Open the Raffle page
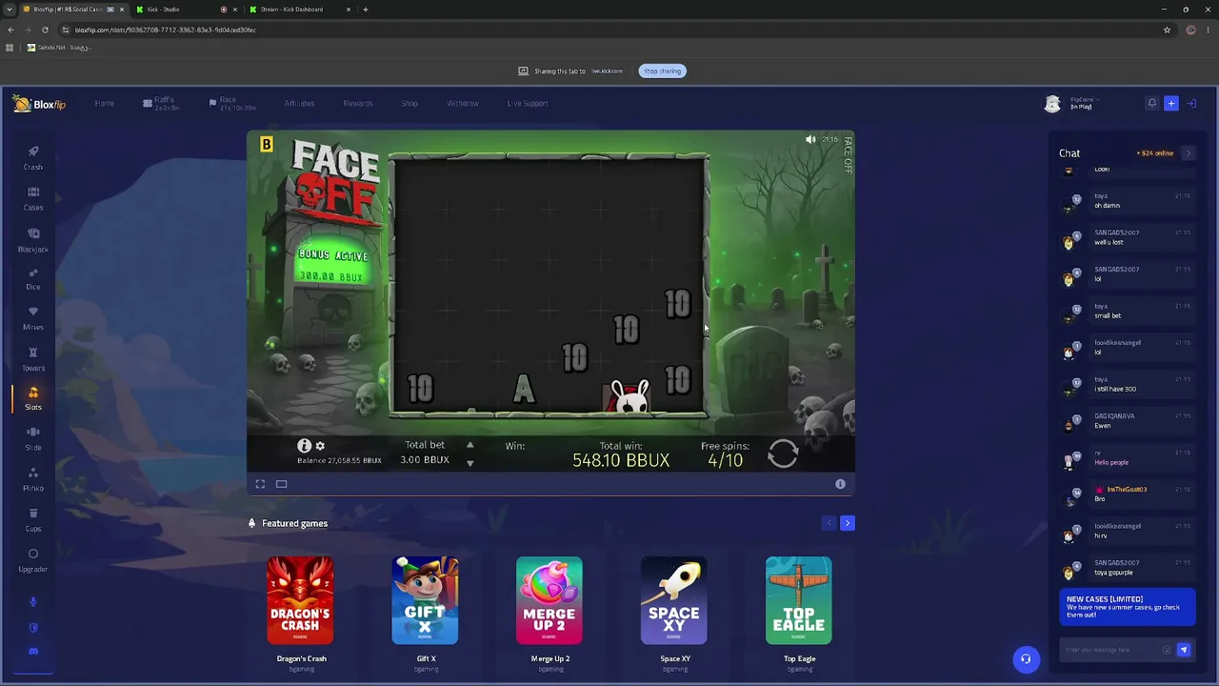 pos(161,103)
